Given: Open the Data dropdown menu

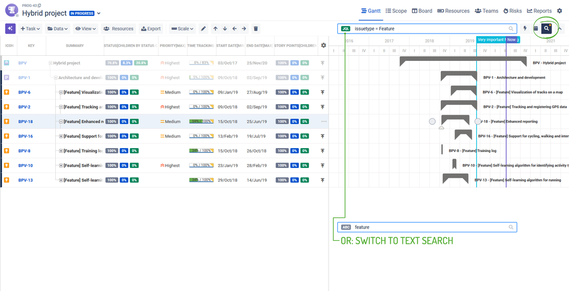Looking at the screenshot, I should (58, 28).
